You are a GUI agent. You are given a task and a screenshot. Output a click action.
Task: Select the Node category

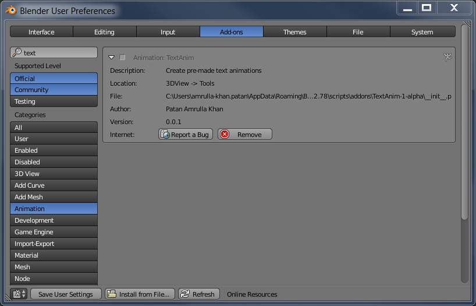tap(54, 279)
